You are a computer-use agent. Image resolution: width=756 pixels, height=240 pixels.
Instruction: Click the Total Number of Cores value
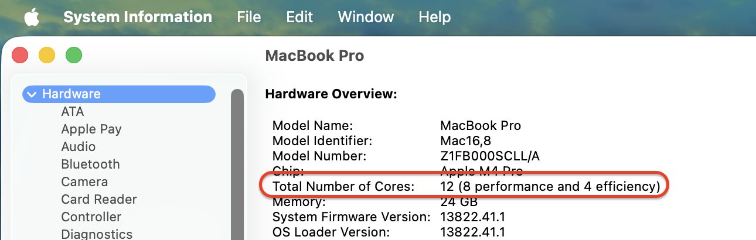(x=550, y=187)
